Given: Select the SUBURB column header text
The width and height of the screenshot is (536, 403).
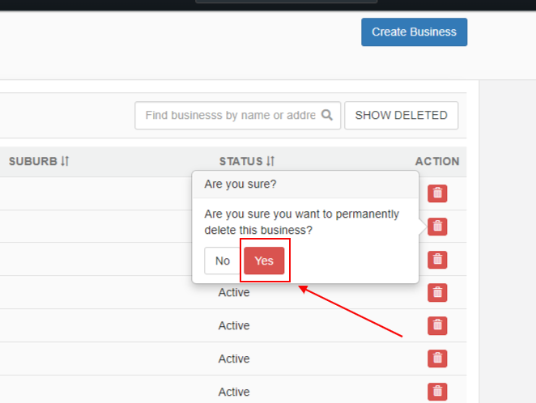Looking at the screenshot, I should tap(33, 161).
